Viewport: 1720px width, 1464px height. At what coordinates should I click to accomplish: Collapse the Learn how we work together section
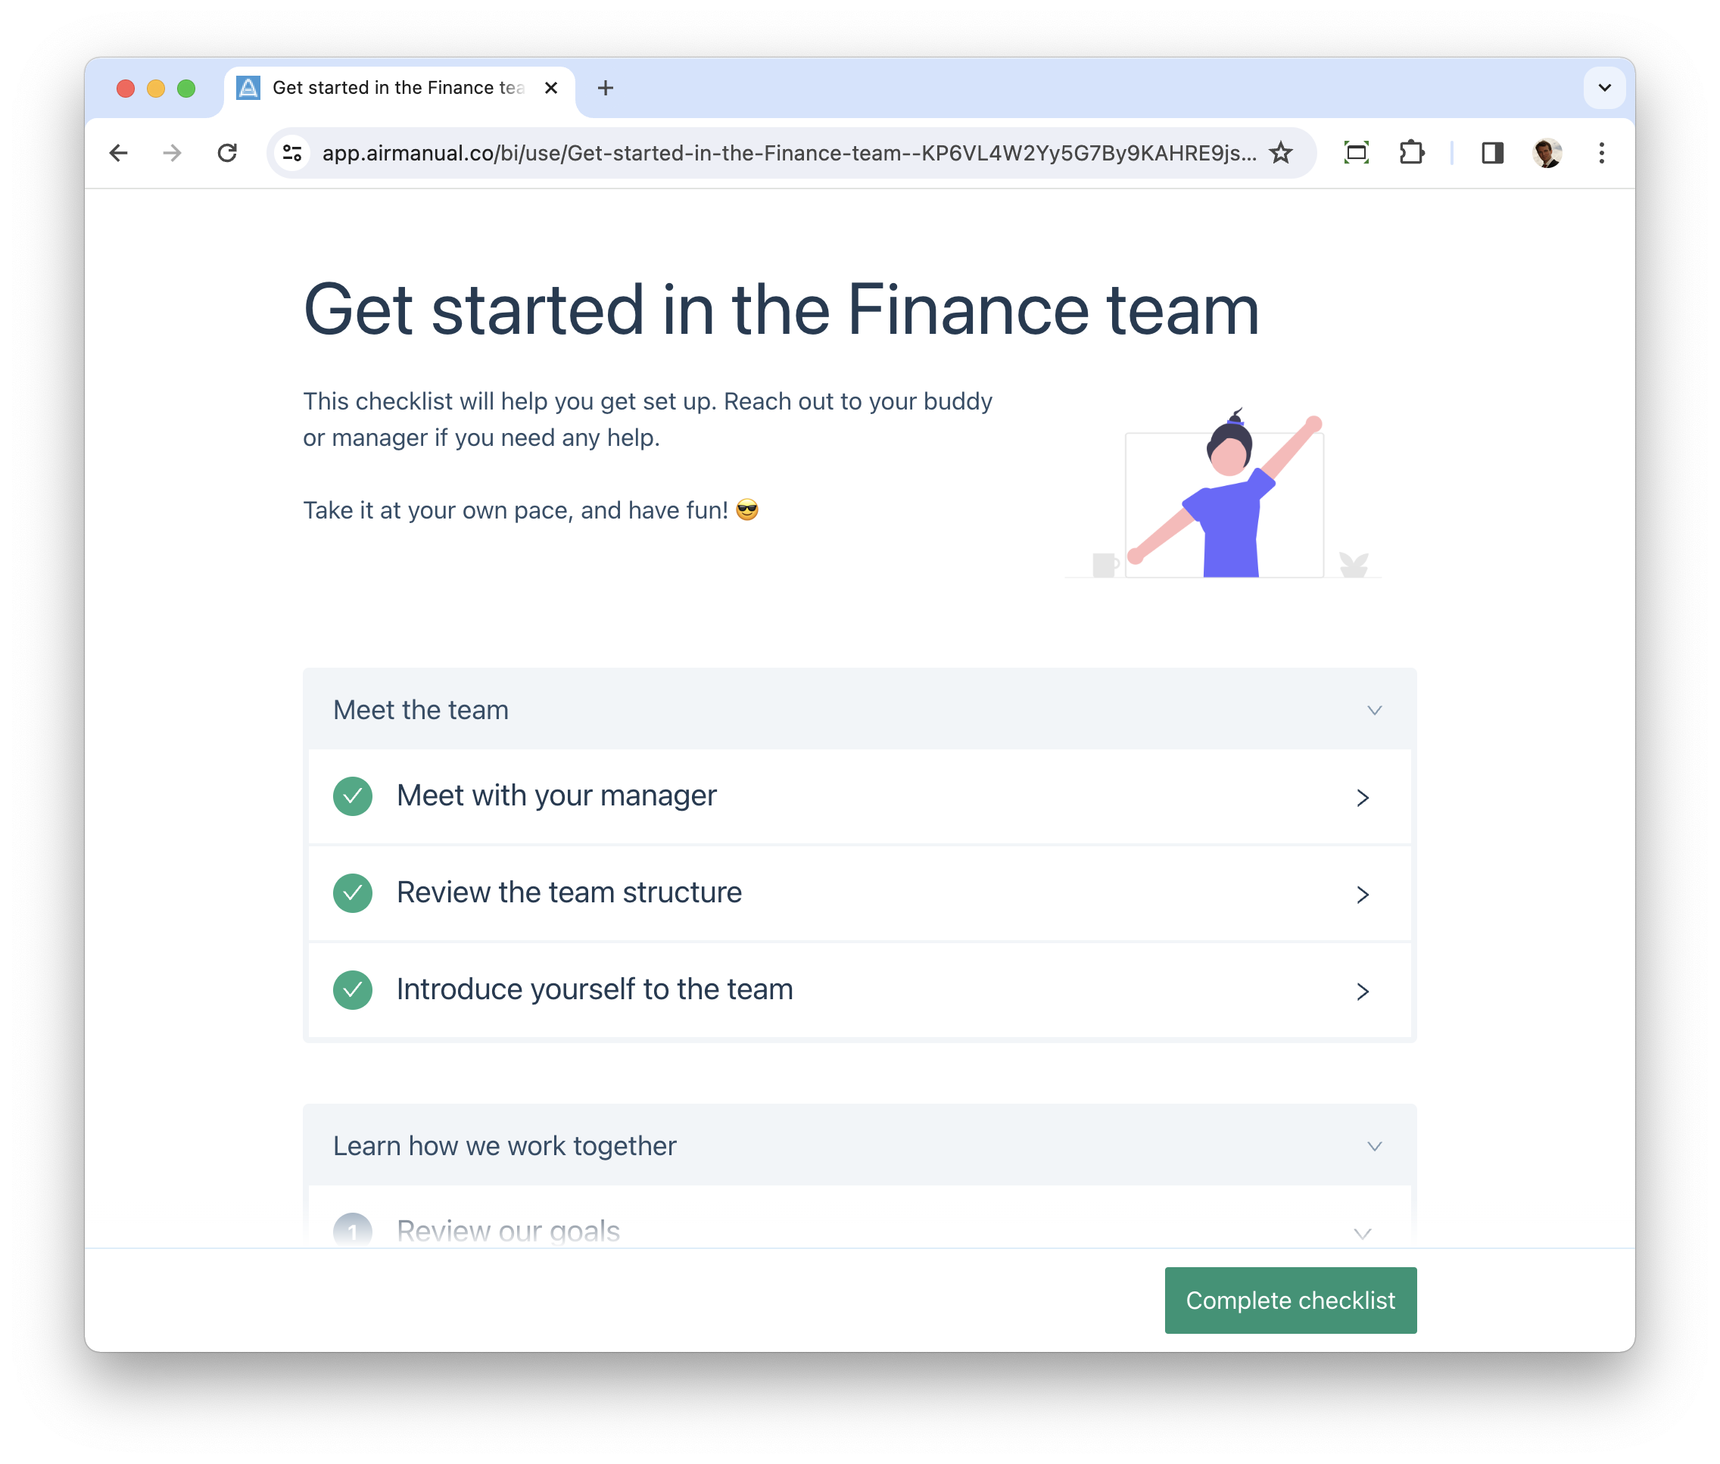(1375, 1146)
